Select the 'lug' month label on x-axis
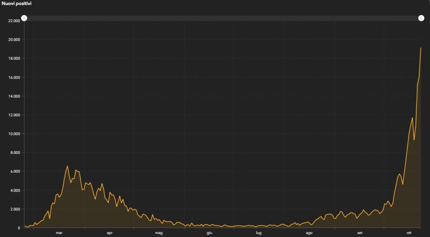This screenshot has width=430, height=237. [x=259, y=232]
